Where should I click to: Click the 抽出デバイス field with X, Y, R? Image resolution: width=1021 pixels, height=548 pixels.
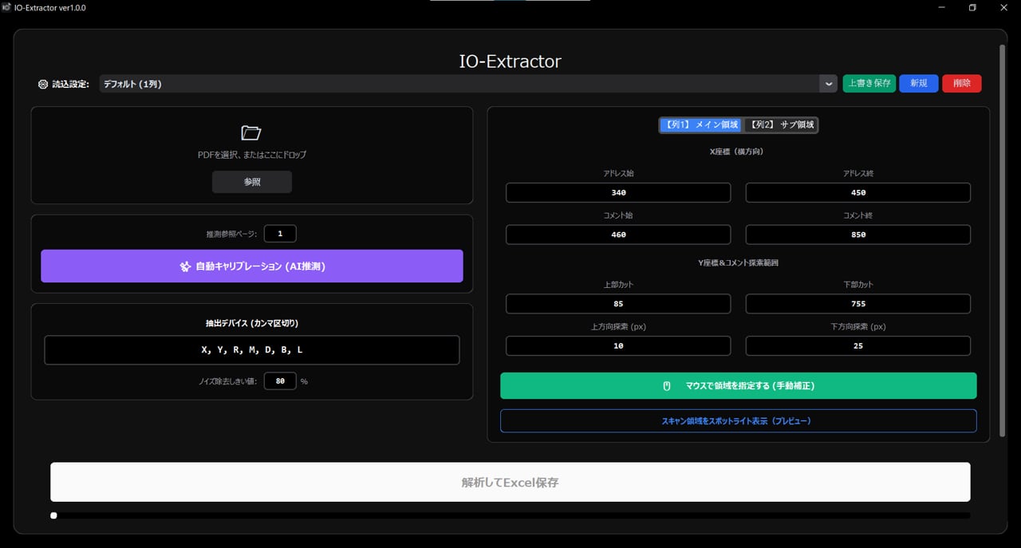point(251,350)
